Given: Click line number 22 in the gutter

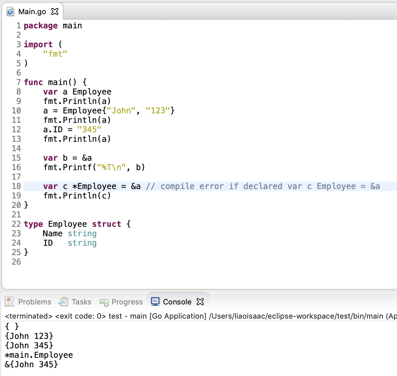Looking at the screenshot, I should pos(16,224).
